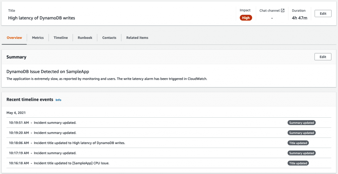The width and height of the screenshot is (338, 174).
Task: Select the Overview tab
Action: tap(14, 38)
